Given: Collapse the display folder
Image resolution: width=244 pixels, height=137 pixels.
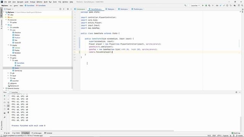Looking at the screenshot, I should pyautogui.click(x=8, y=45).
